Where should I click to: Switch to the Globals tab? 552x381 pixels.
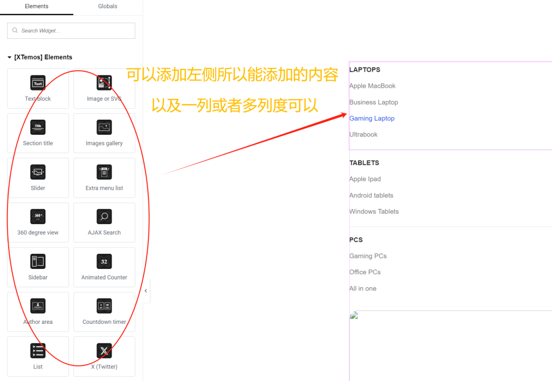tap(107, 6)
